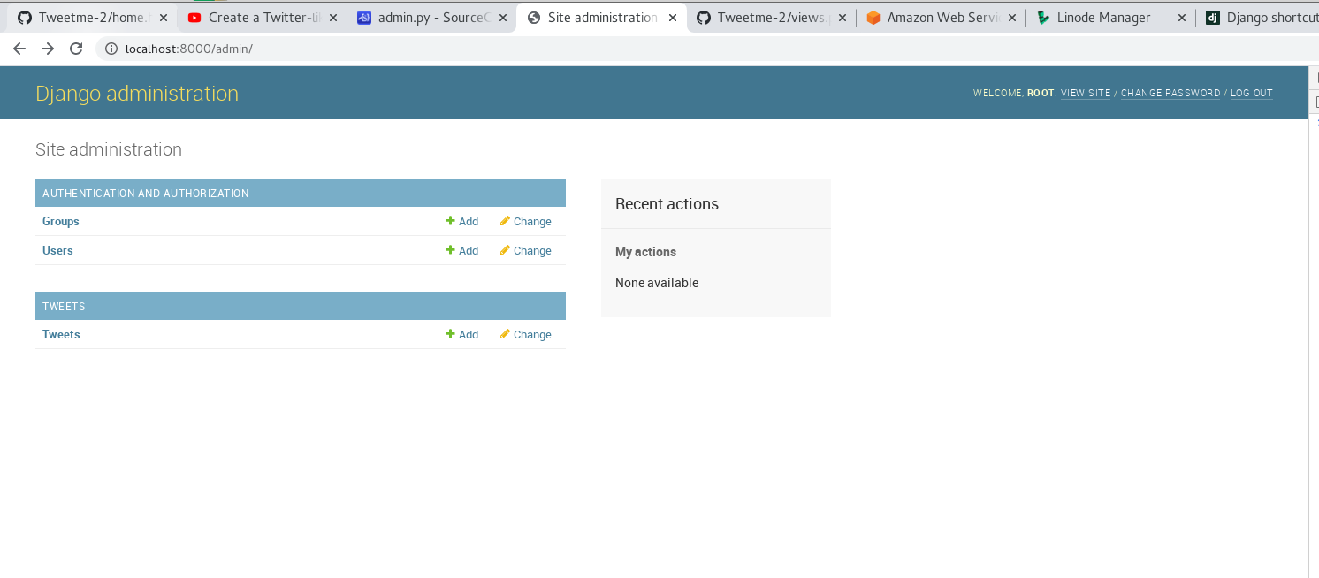The width and height of the screenshot is (1319, 578).
Task: Click the favicon on admin.py tab
Action: [x=363, y=18]
